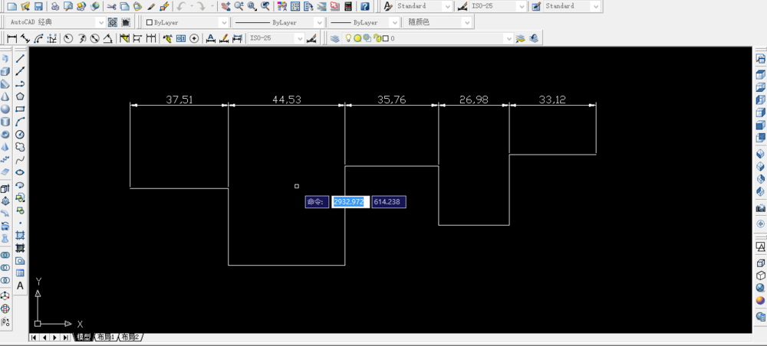Start Angular dimension tool
This screenshot has width=767, height=346.
point(108,38)
